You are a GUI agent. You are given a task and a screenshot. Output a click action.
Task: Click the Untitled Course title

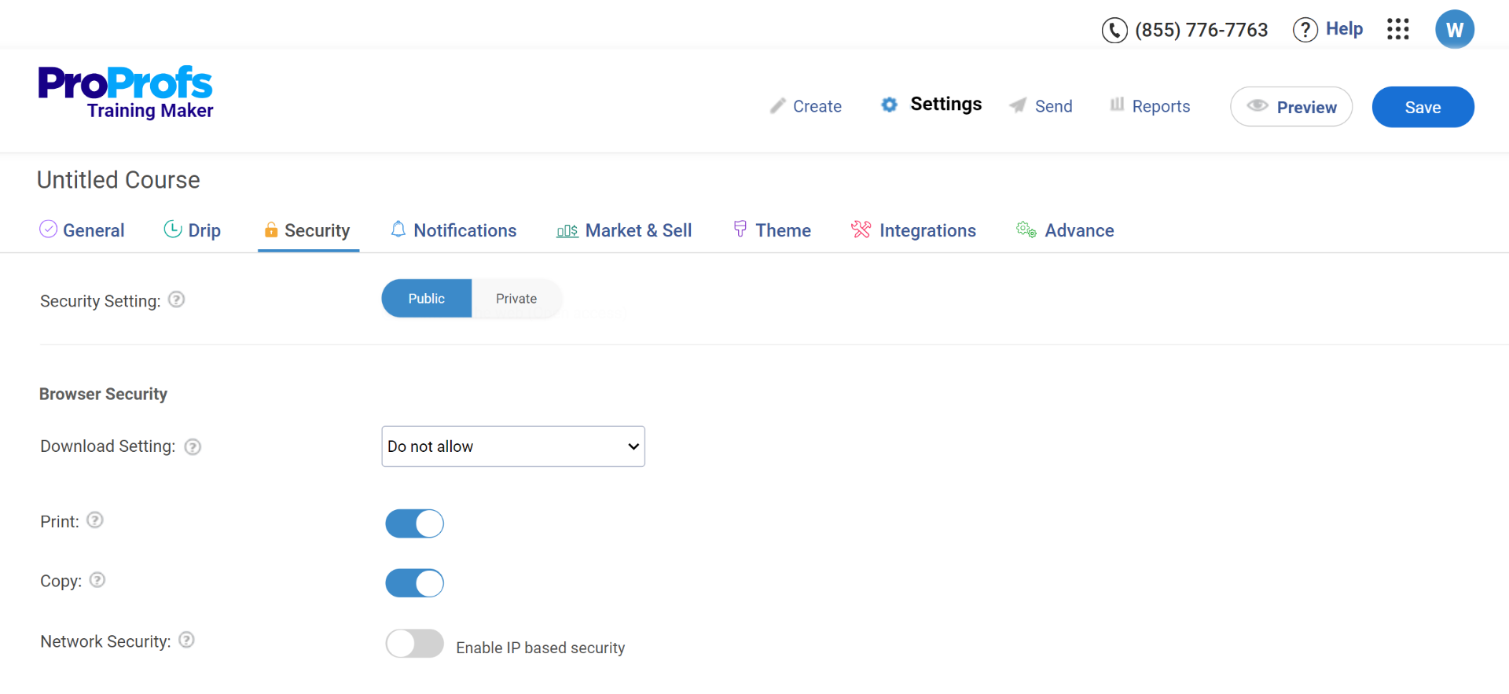tap(119, 180)
